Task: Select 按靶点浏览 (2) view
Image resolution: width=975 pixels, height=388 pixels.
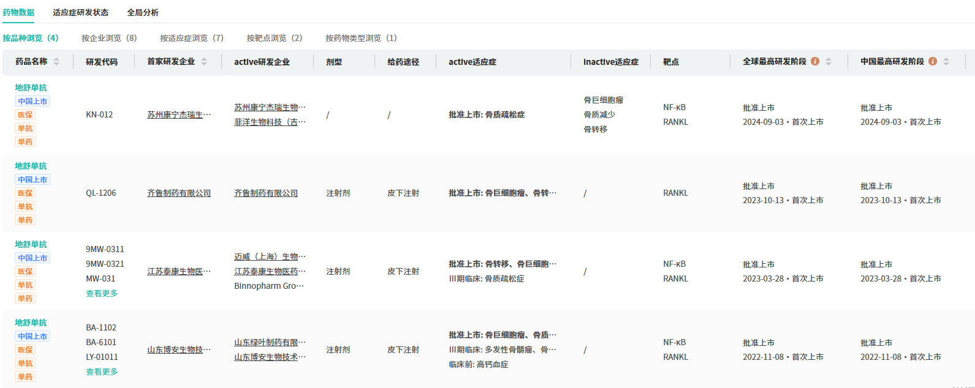Action: pos(275,38)
